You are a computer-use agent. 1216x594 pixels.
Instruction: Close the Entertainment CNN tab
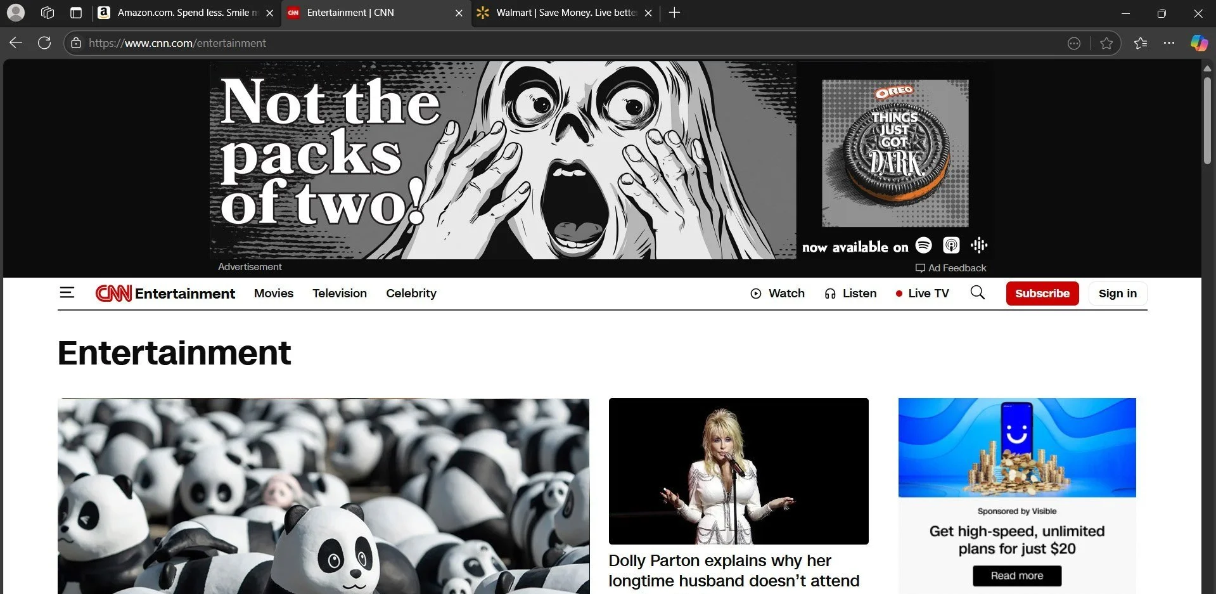pos(459,13)
